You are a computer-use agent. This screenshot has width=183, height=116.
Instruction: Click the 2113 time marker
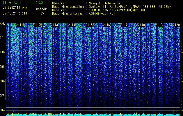click(54, 25)
